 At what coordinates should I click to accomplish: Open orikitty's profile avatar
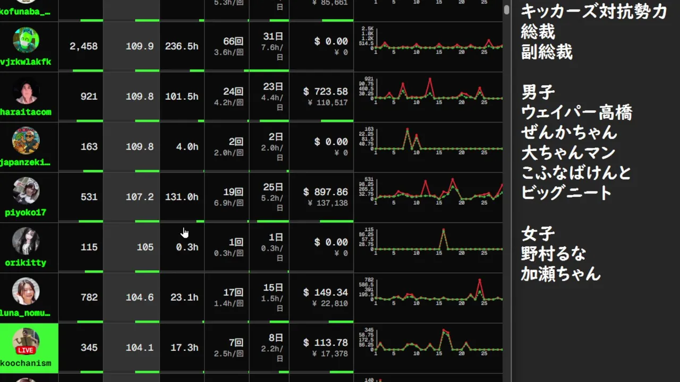(x=25, y=241)
